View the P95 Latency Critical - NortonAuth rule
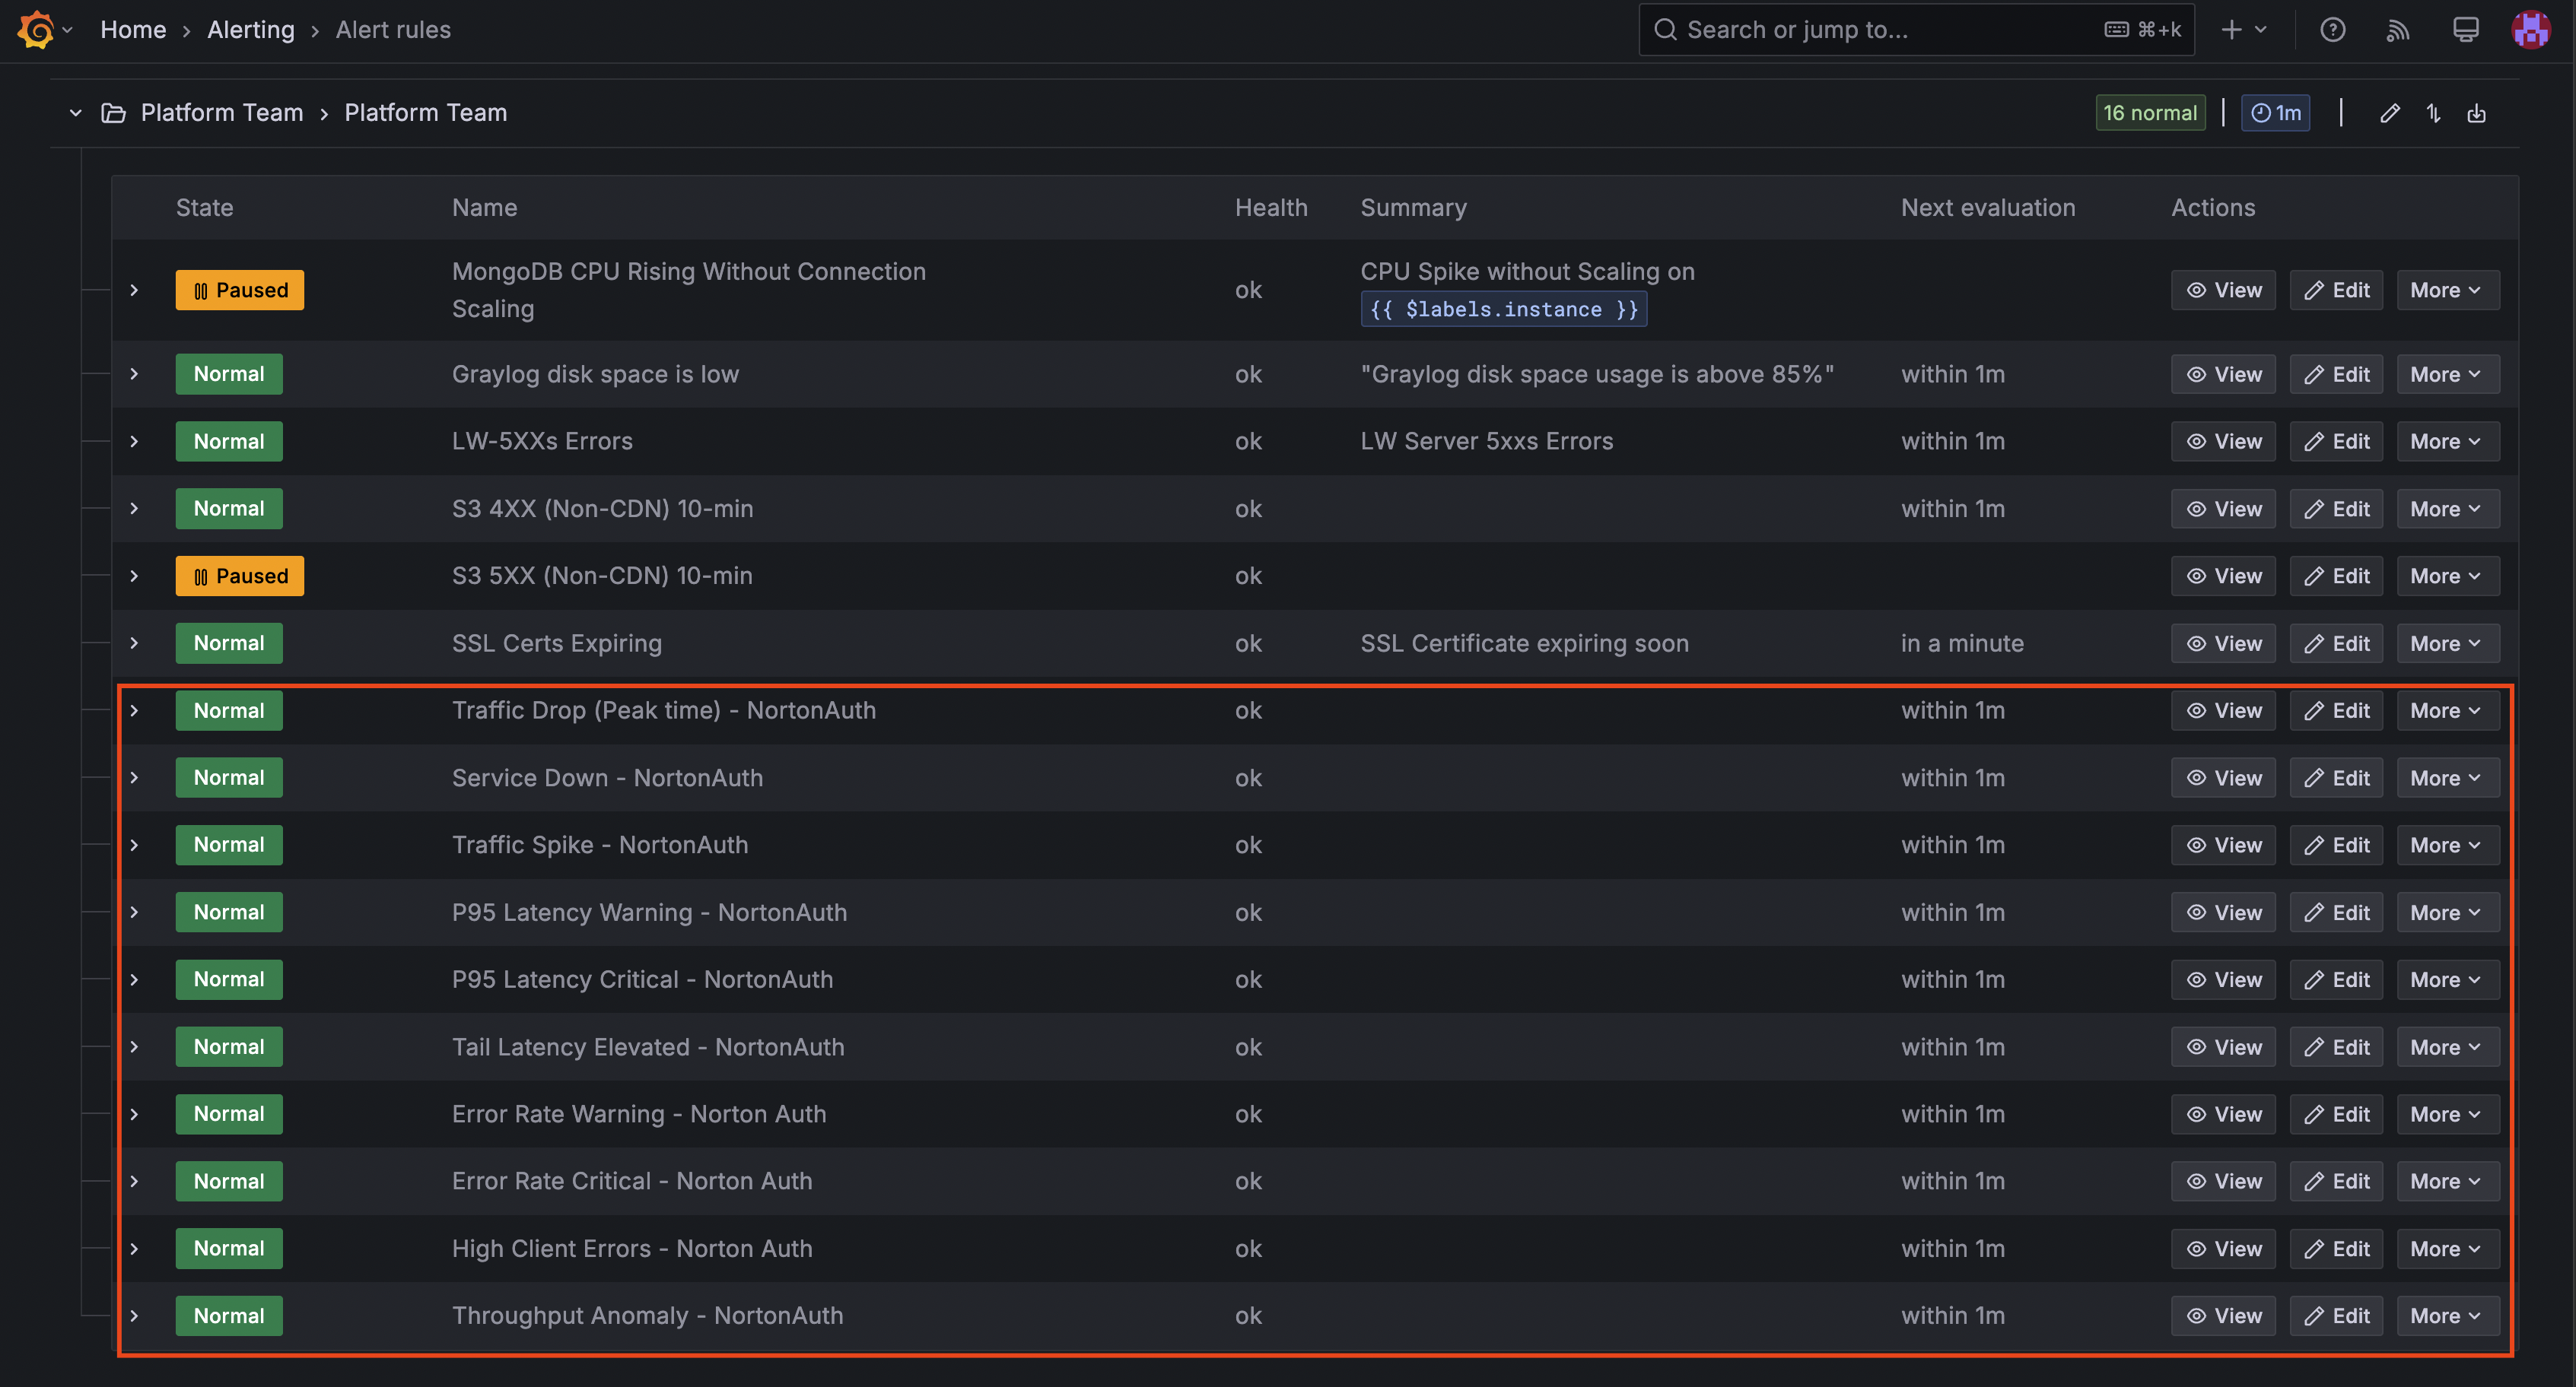2576x1387 pixels. point(2223,979)
